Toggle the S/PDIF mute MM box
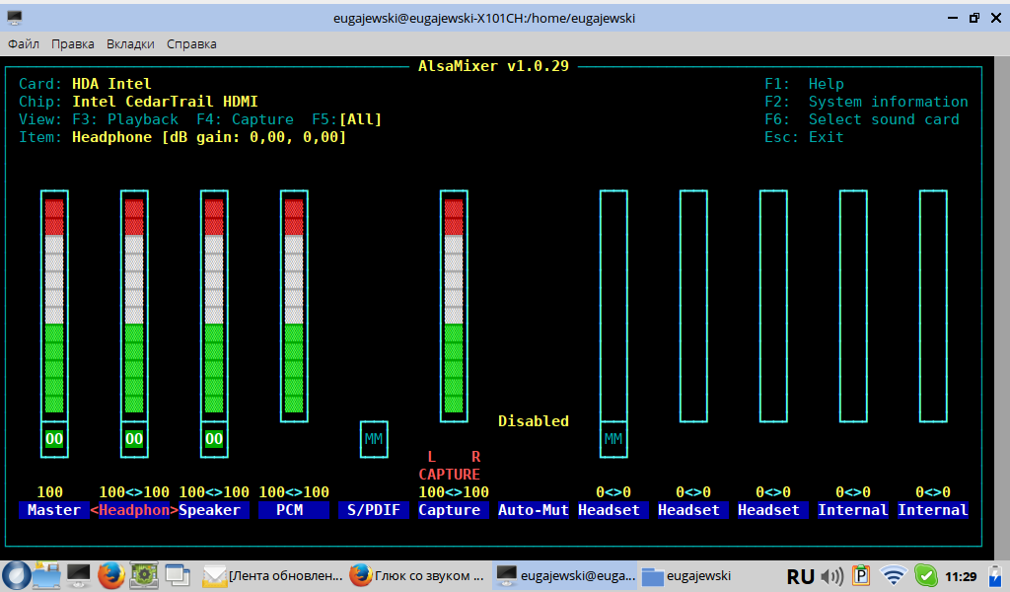The height and width of the screenshot is (592, 1010). tap(374, 439)
